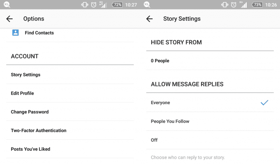Turn message replies Off
The image size is (280, 164).
[x=210, y=140]
